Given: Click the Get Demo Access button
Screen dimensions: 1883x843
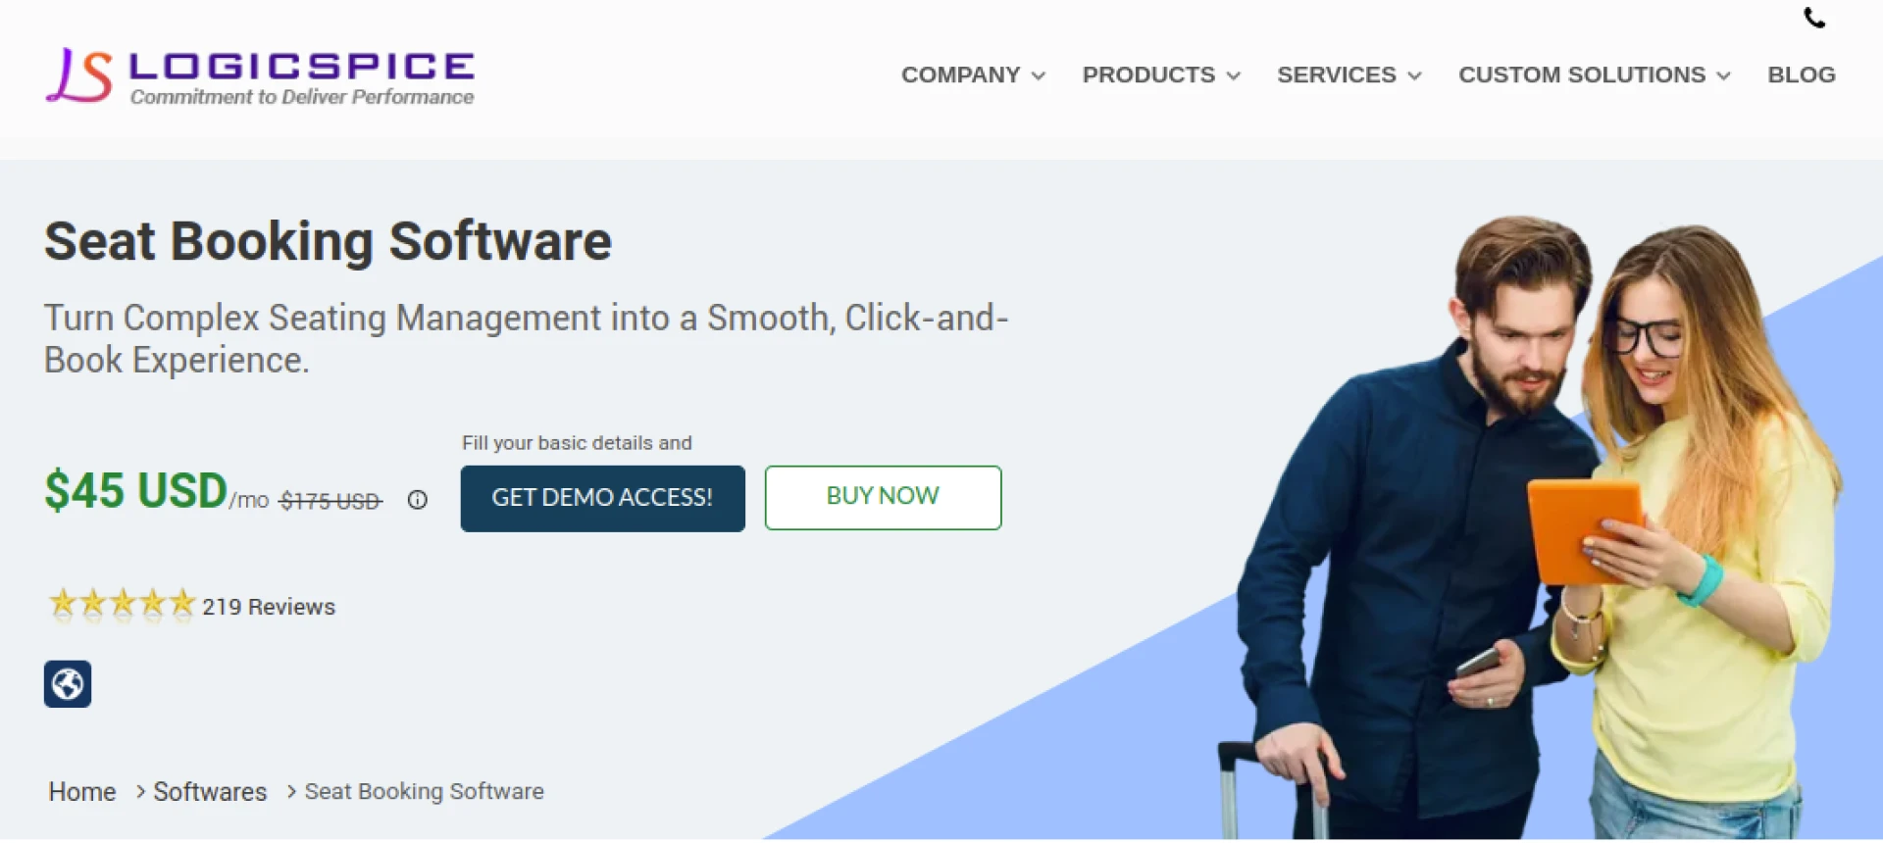Looking at the screenshot, I should click(x=603, y=498).
